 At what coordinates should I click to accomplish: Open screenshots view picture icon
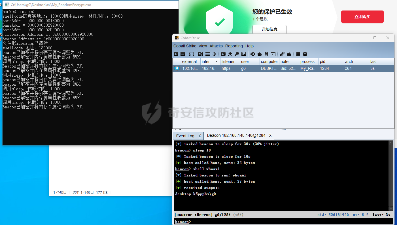(244, 54)
